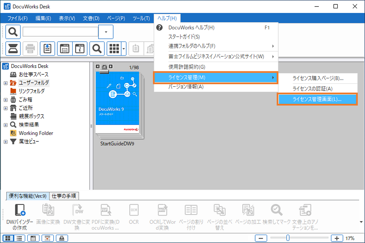The height and width of the screenshot is (243, 365).
Task: Show more bottom toolbar items arrow
Action: 361,222
